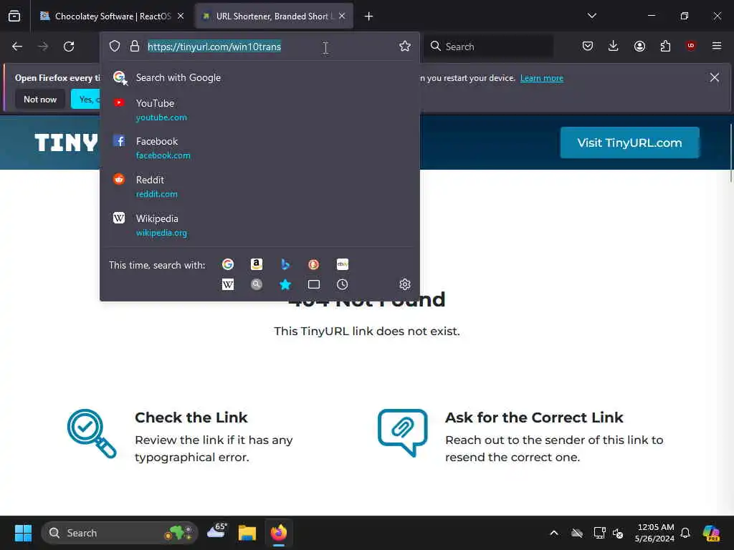Open notifications bell in taskbar
This screenshot has height=550, width=734.
pyautogui.click(x=685, y=533)
